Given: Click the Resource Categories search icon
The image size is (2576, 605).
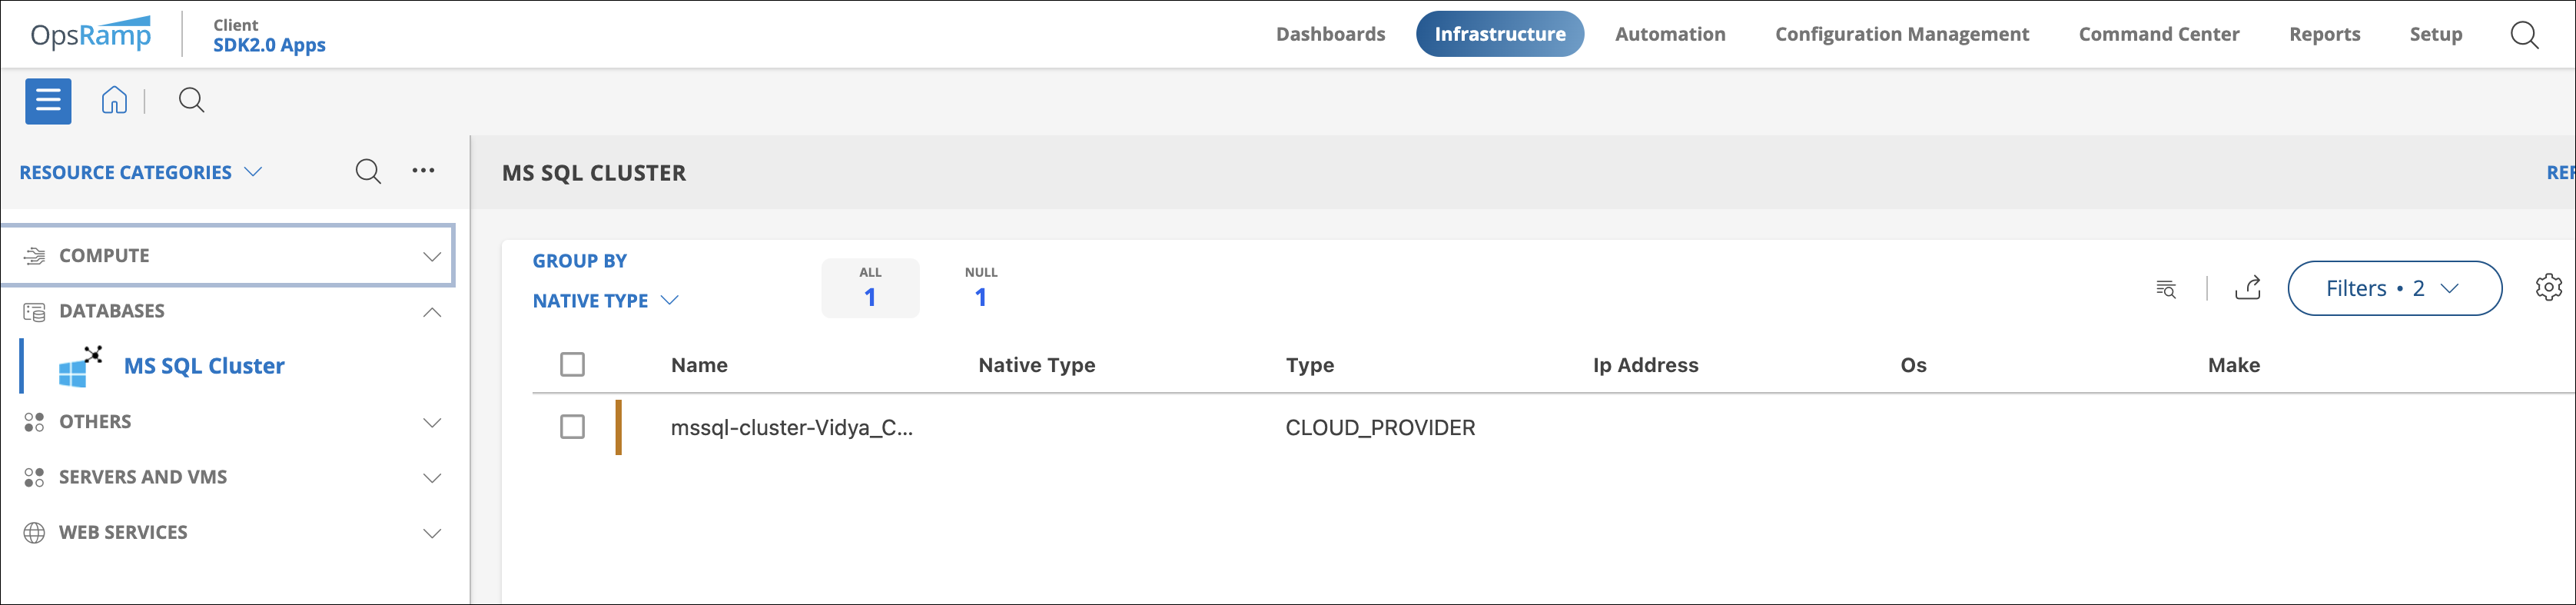Looking at the screenshot, I should [x=368, y=170].
